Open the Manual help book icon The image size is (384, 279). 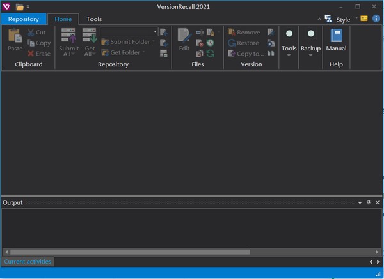tap(336, 36)
